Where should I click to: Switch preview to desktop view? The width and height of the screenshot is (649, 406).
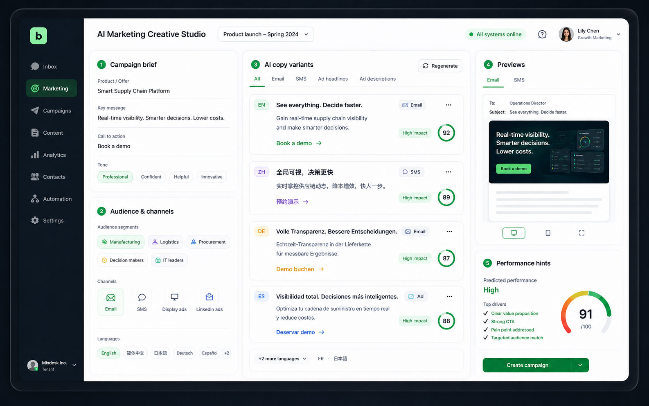click(x=514, y=233)
